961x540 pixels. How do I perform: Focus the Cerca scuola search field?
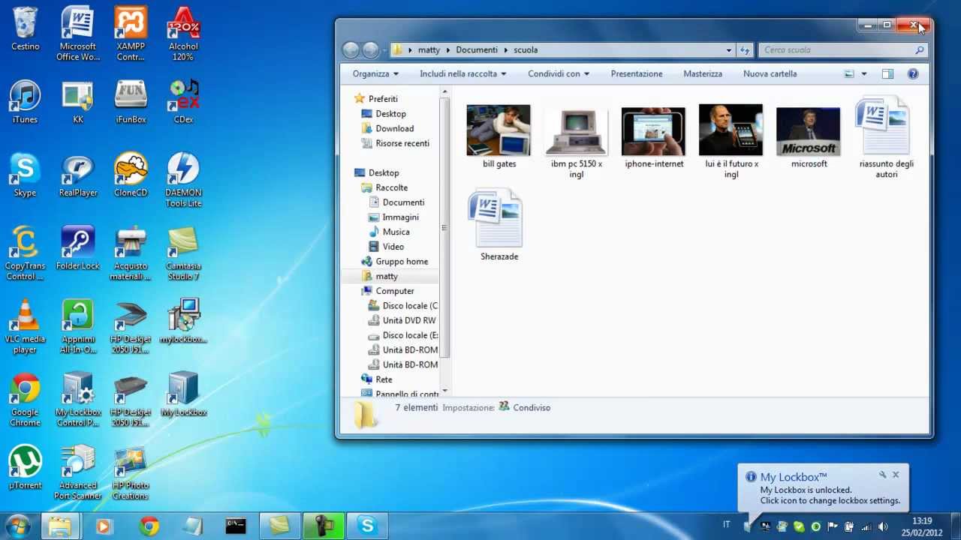[x=842, y=50]
